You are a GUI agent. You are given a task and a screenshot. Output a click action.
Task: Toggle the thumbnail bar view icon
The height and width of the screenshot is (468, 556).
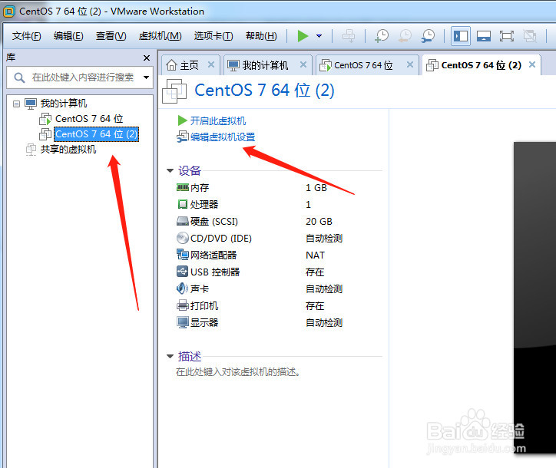click(x=484, y=36)
